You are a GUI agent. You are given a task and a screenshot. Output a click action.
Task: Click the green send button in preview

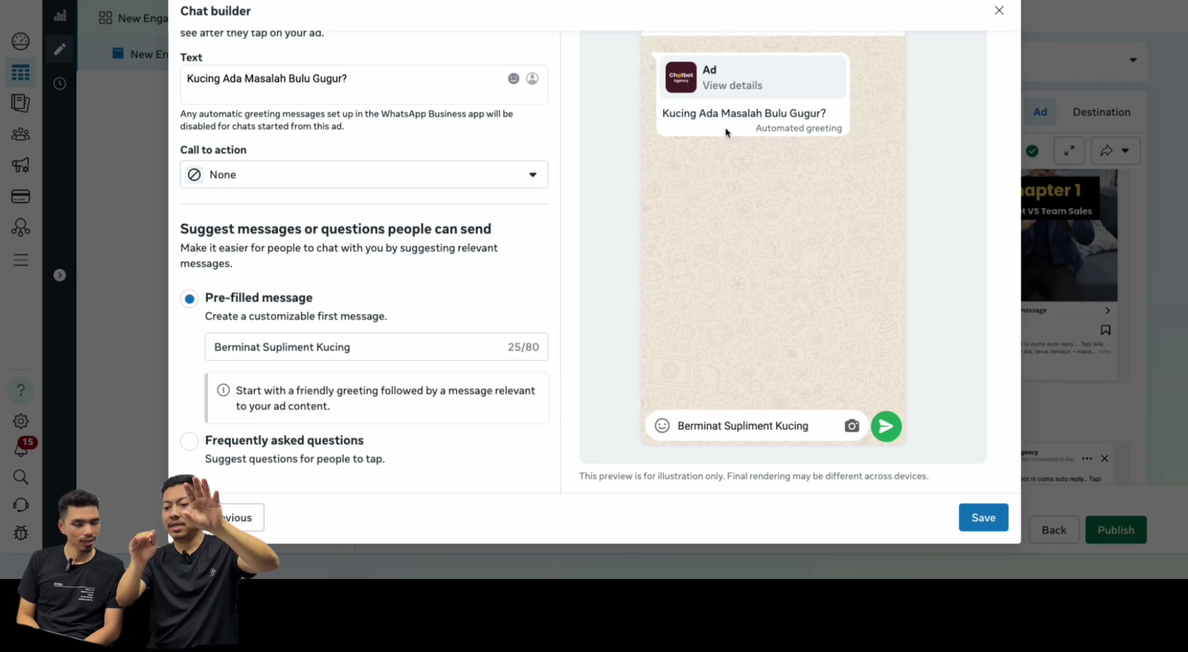click(x=886, y=426)
